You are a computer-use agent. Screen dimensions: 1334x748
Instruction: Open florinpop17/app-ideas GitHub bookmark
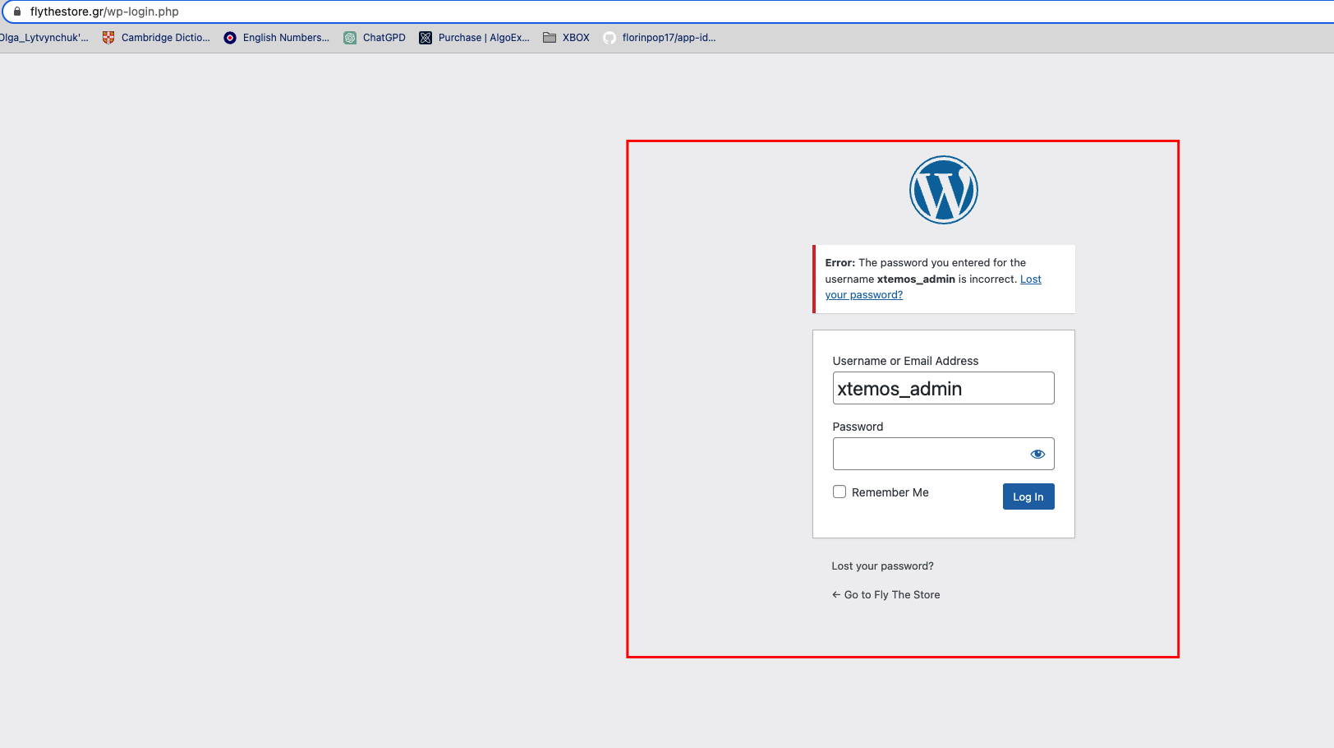click(660, 38)
